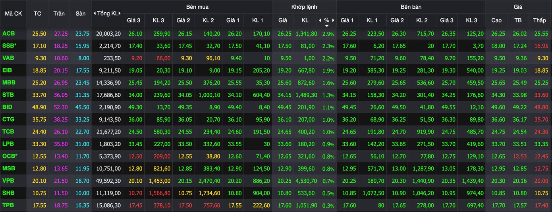552x212 pixels.
Task: Open the OCB* stock symbol
Action: 10,156
